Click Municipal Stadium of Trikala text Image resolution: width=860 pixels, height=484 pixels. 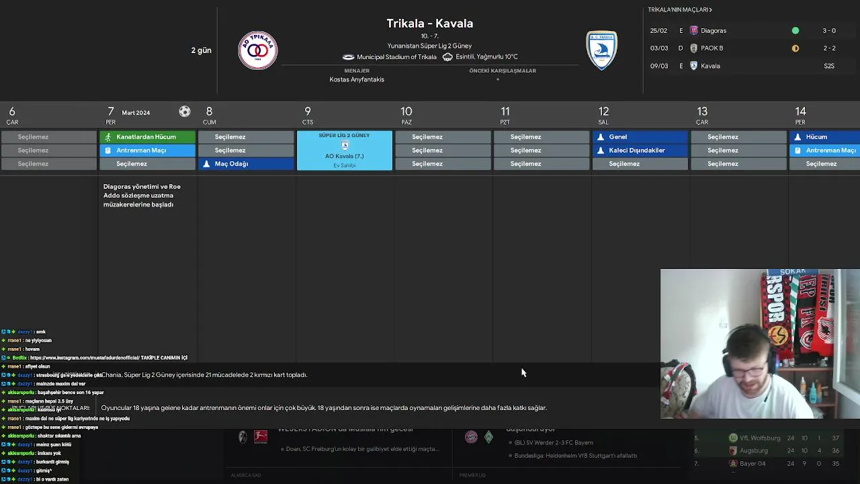click(x=396, y=57)
